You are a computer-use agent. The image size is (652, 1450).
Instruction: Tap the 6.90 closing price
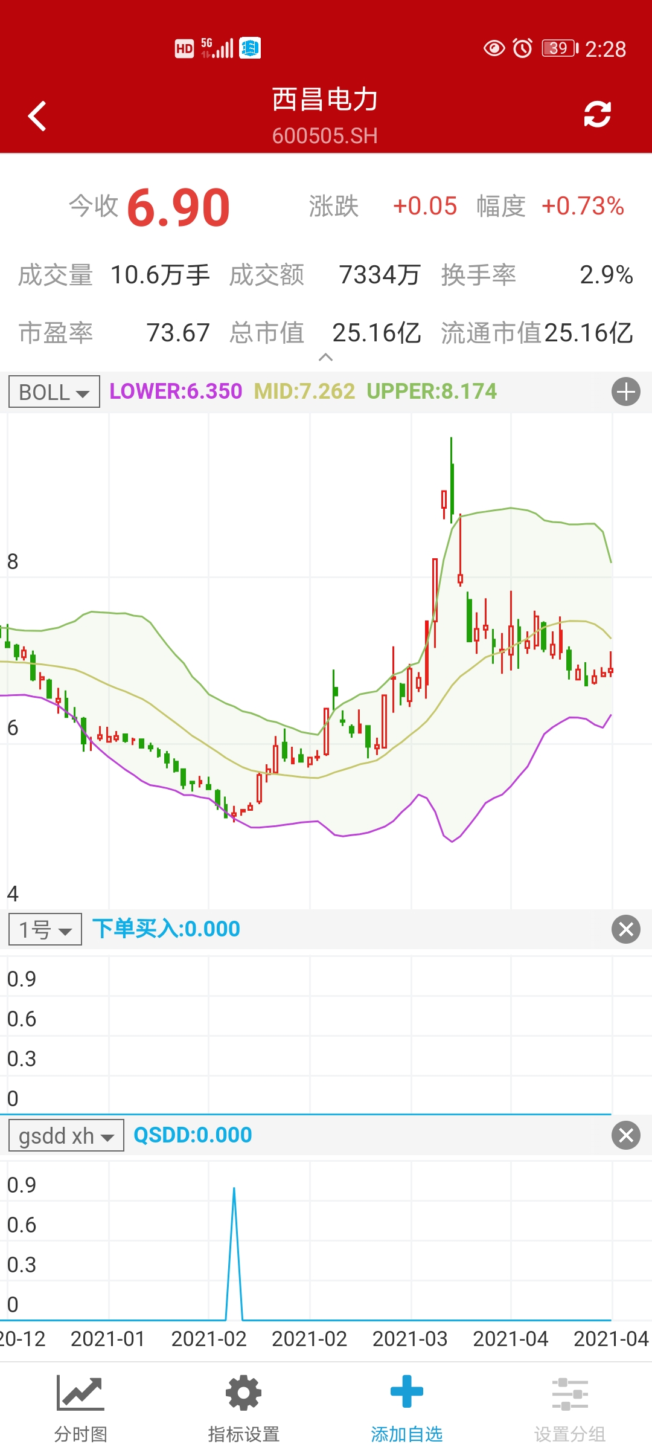[x=179, y=207]
